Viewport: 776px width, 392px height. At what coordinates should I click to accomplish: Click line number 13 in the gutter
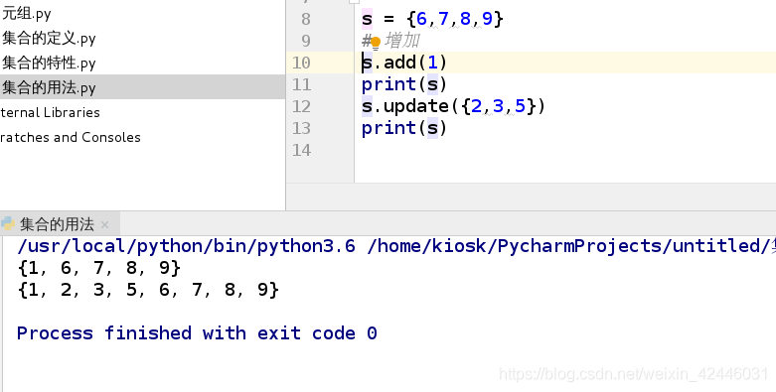[301, 128]
